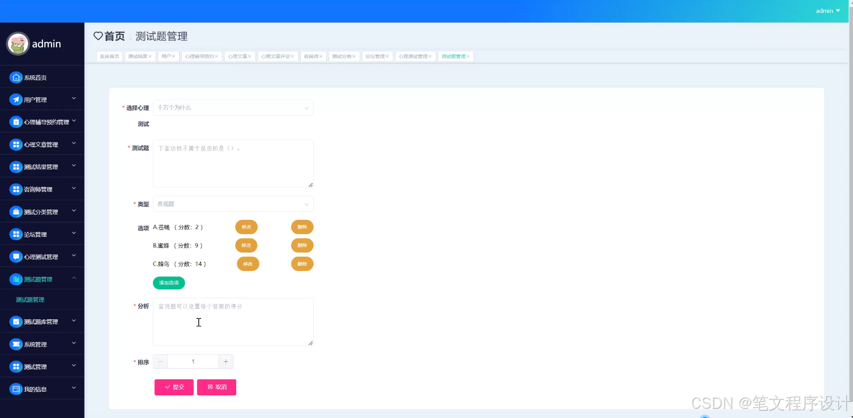Screen dimensions: 853x418
Task: Click the 测试题库管理 chart icon
Action: tap(16, 322)
